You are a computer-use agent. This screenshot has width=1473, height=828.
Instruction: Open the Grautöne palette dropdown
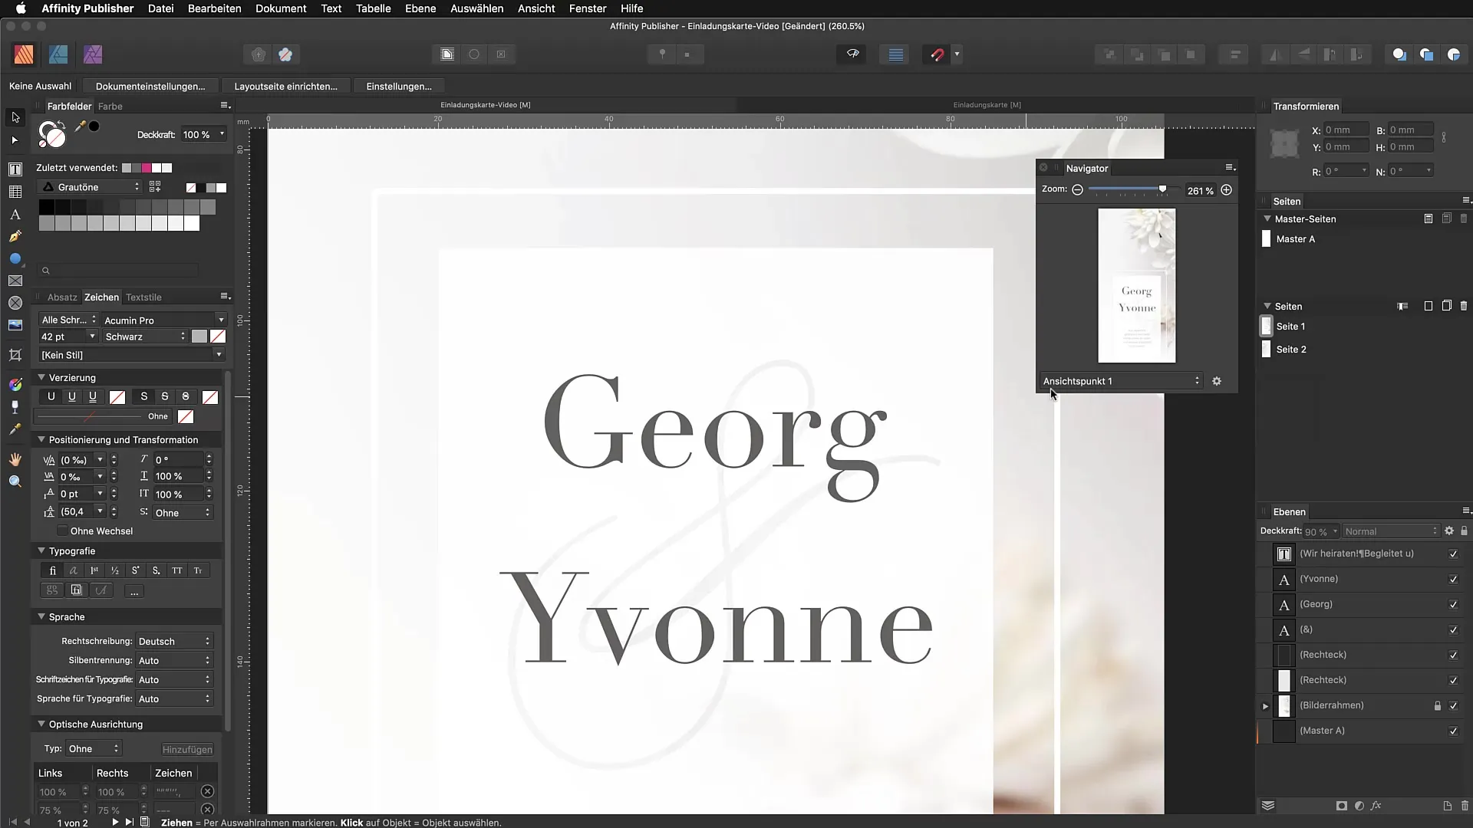tap(90, 187)
